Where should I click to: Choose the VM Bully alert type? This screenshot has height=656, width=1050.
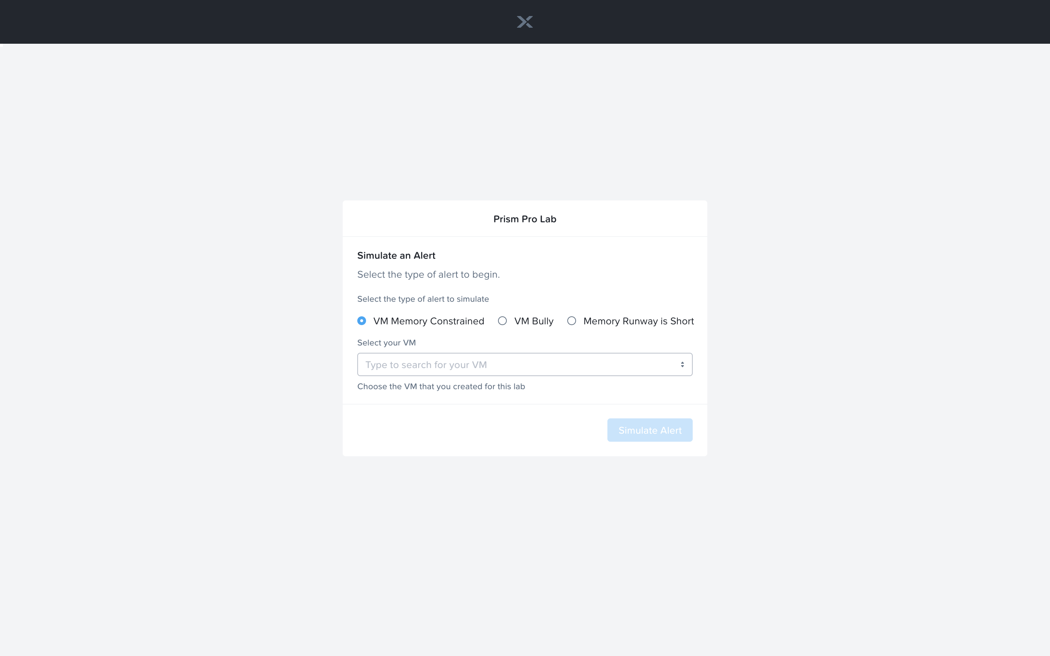pyautogui.click(x=502, y=321)
